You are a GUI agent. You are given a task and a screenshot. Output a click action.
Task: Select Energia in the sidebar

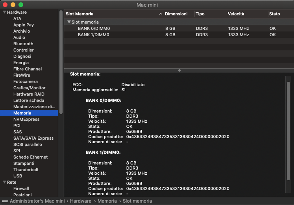(x=21, y=63)
